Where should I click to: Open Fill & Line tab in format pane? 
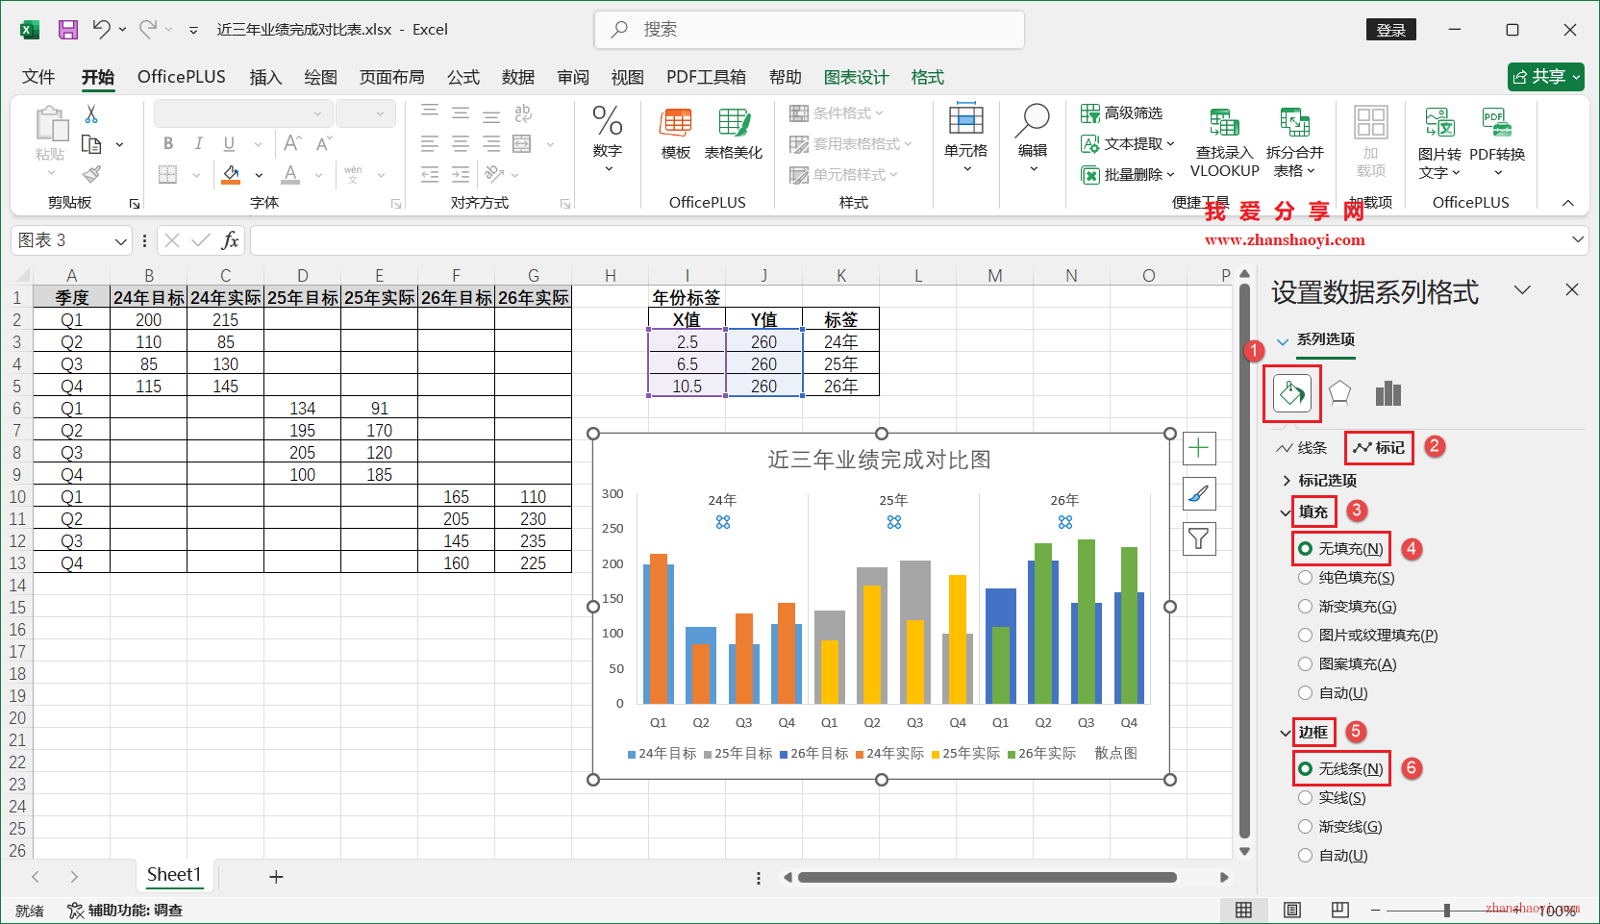click(x=1291, y=392)
